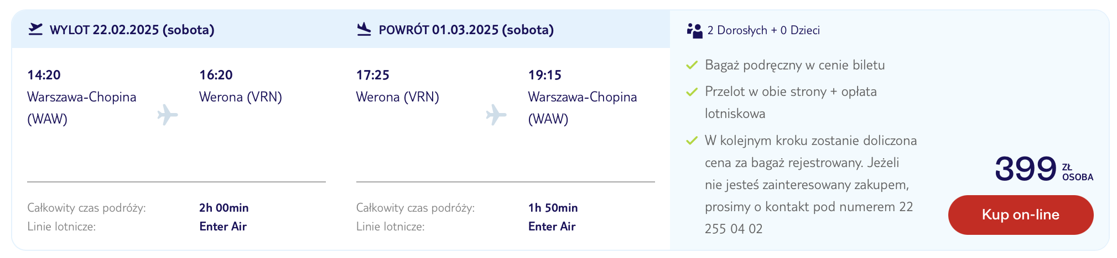Viewport: 1117px width, 258px height.
Task: Click the checkmark beside Bagaż podręczny
Action: 692,66
